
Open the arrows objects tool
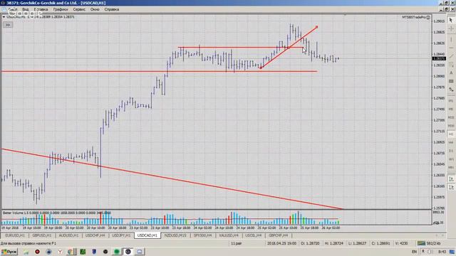[x=451, y=90]
